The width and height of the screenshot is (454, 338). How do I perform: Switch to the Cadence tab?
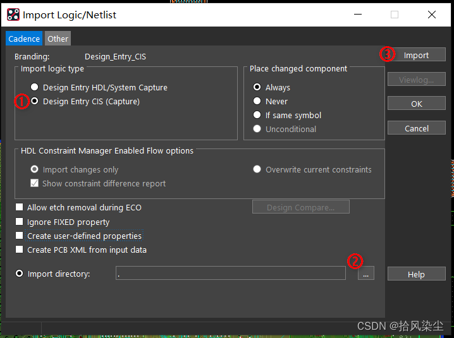pos(24,39)
